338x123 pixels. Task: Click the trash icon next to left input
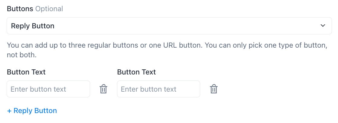click(x=103, y=89)
